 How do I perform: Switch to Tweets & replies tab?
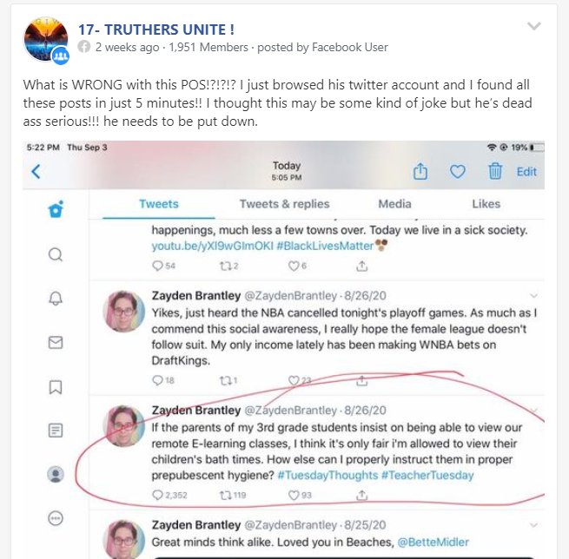coord(285,204)
